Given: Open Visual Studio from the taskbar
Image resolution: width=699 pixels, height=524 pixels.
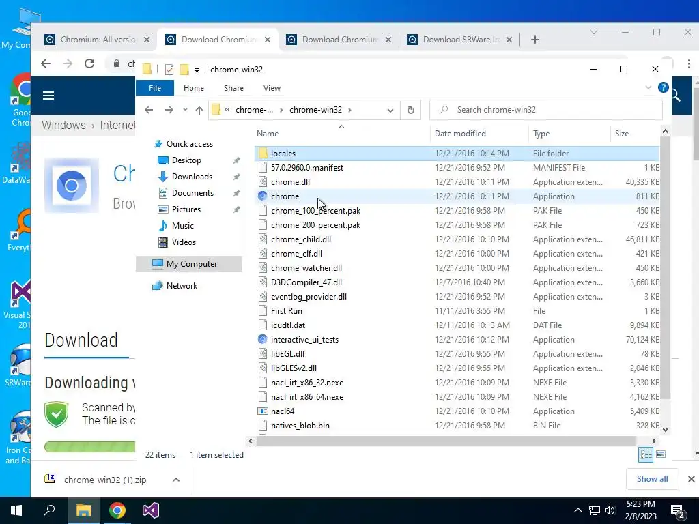Looking at the screenshot, I should (151, 510).
